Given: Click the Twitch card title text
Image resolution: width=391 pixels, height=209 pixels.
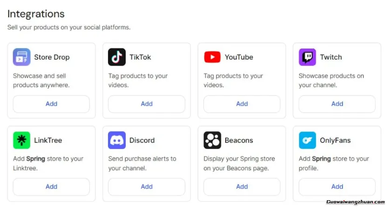Looking at the screenshot, I should (331, 57).
